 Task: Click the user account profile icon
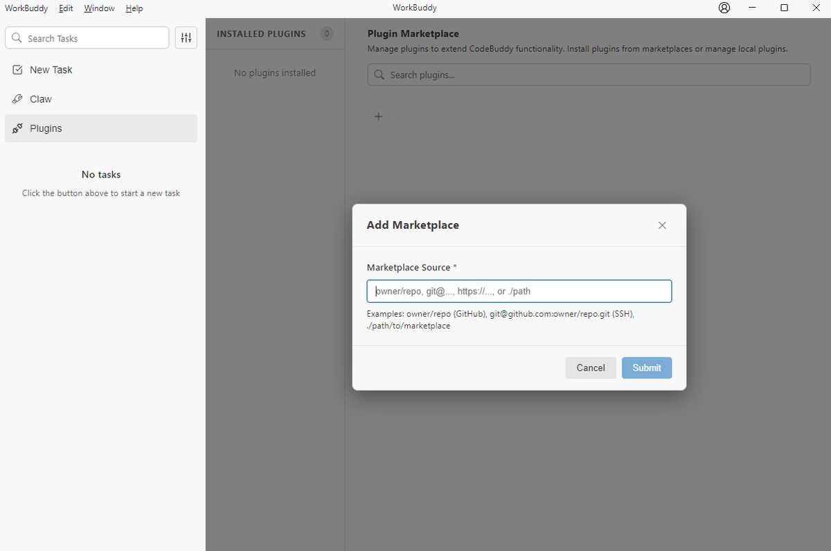[x=724, y=8]
